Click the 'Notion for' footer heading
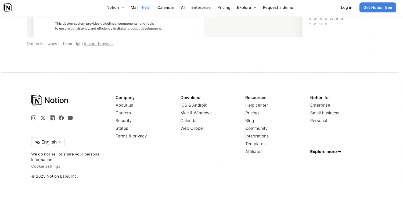Viewport: 403px width, 198px height. [320, 98]
